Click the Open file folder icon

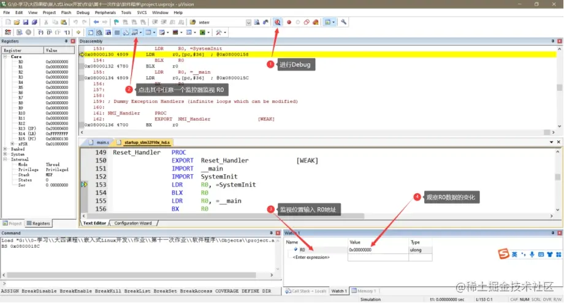coord(17,22)
